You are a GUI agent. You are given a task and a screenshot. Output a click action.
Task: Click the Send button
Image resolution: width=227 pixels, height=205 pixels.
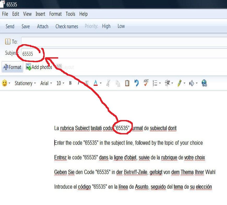pos(10,26)
